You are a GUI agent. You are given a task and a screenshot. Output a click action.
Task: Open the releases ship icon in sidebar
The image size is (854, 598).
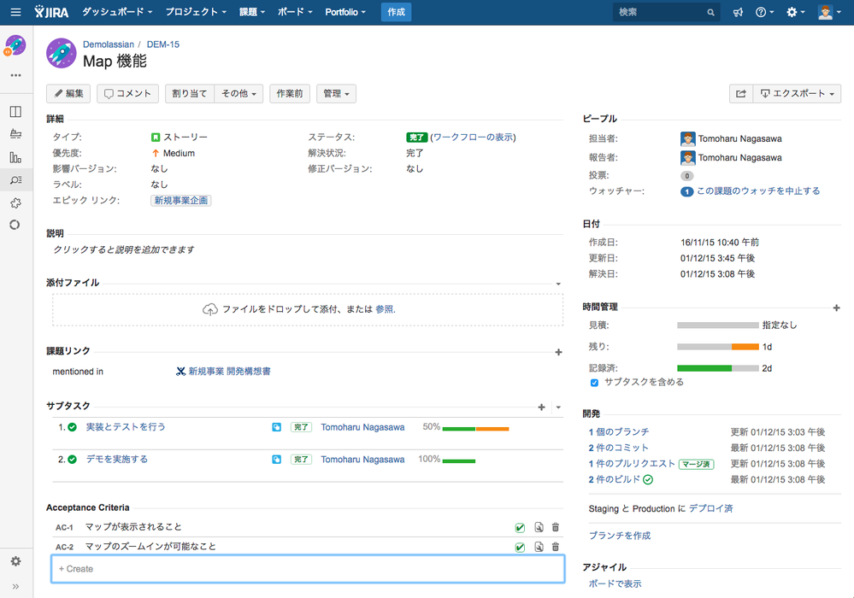coord(15,134)
